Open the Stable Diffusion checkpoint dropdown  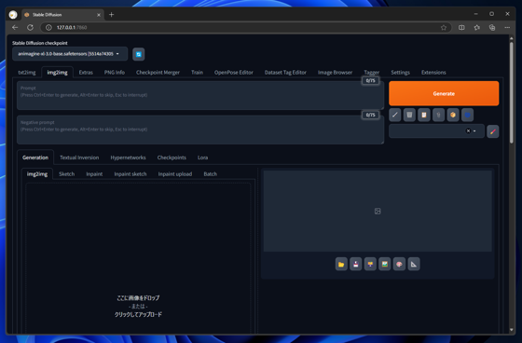point(70,54)
